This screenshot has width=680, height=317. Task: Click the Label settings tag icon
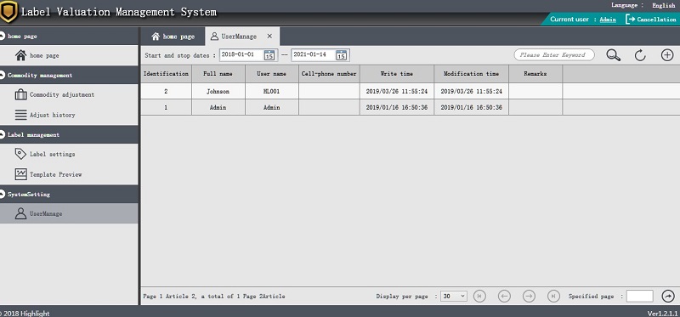tap(20, 154)
